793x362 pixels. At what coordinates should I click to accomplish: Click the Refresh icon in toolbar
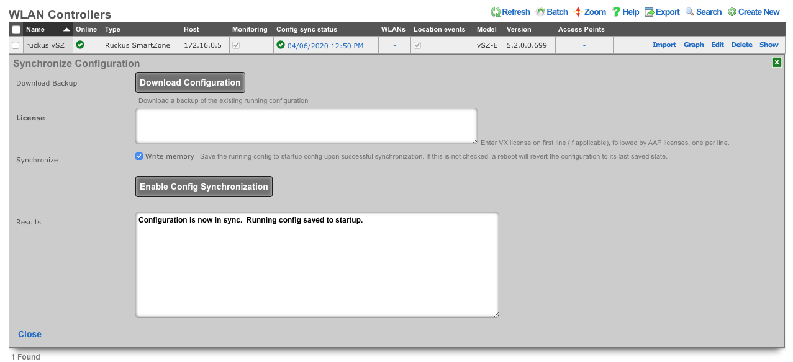pos(496,12)
